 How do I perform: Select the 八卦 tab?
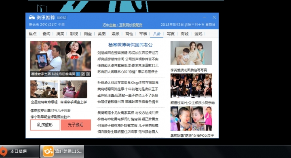point(157,34)
